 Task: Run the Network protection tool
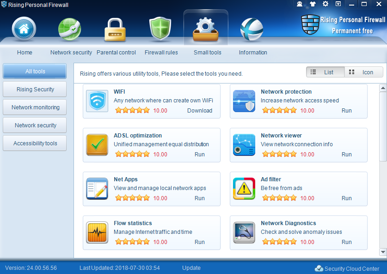346,111
